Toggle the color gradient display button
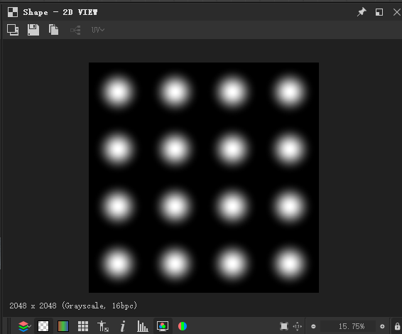Screen dimensions: 402x334 click(63, 326)
